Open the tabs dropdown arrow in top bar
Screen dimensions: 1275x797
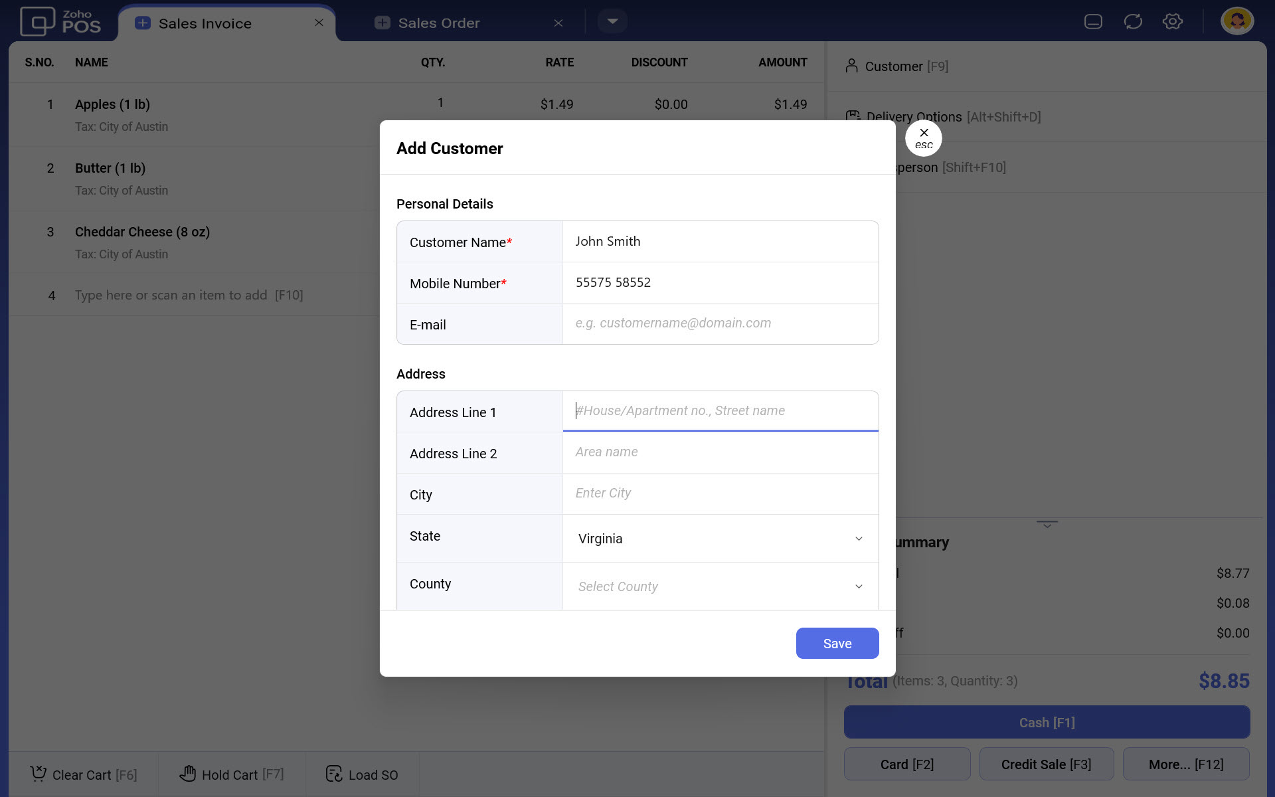click(x=612, y=22)
